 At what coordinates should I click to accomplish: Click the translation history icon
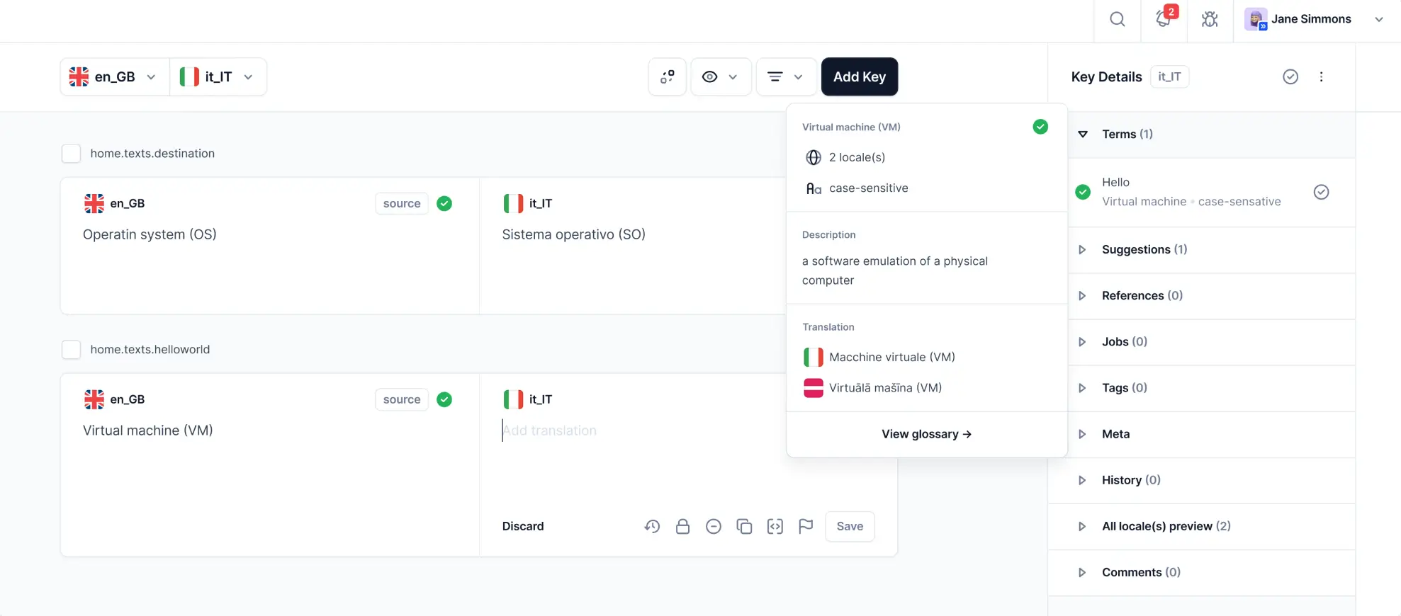coord(652,526)
